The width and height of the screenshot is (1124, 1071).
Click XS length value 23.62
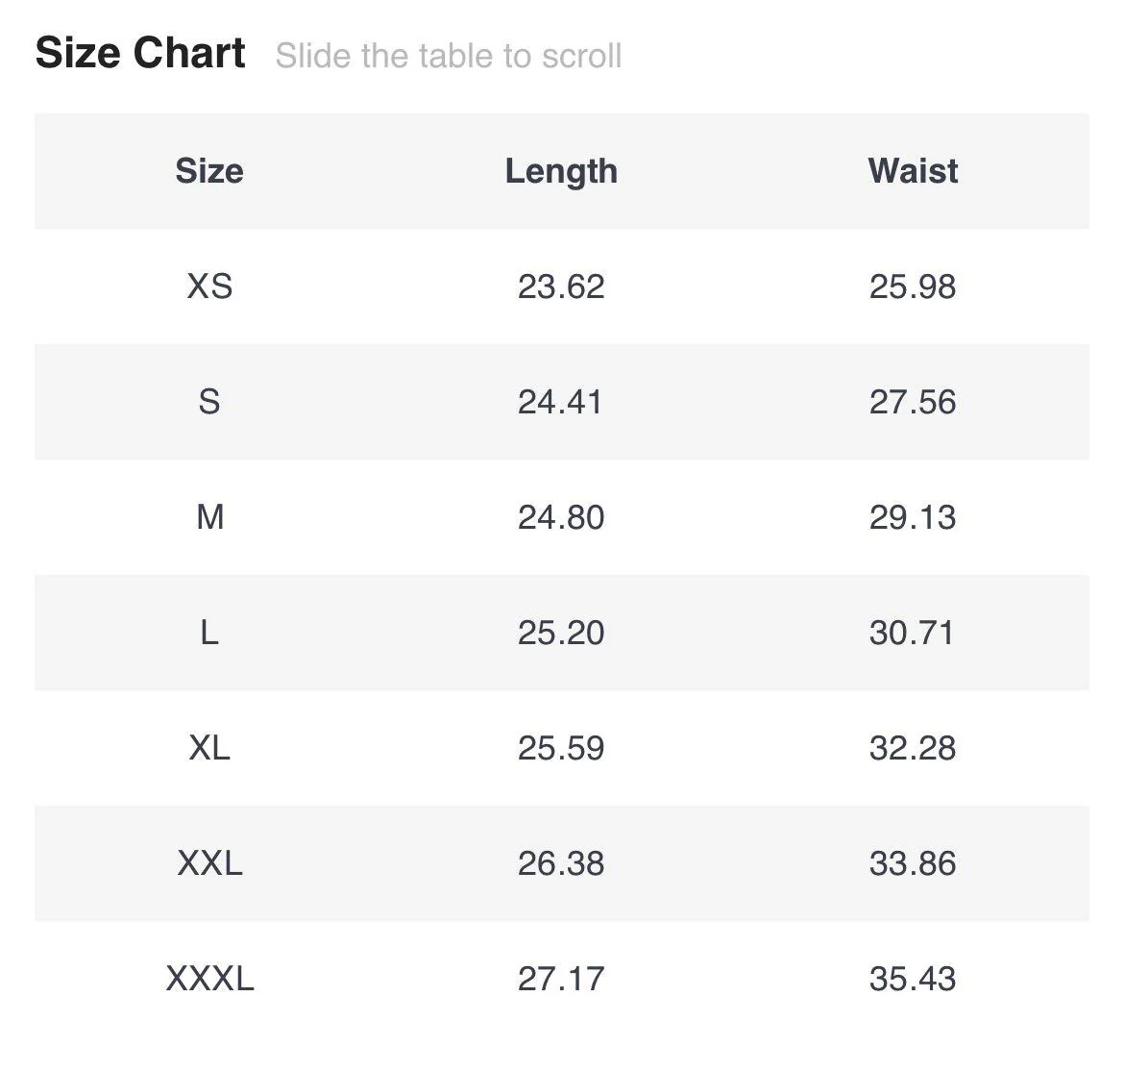click(x=561, y=286)
